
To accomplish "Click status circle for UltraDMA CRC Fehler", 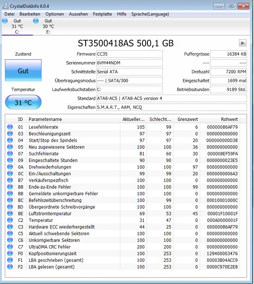I will [x=10, y=247].
